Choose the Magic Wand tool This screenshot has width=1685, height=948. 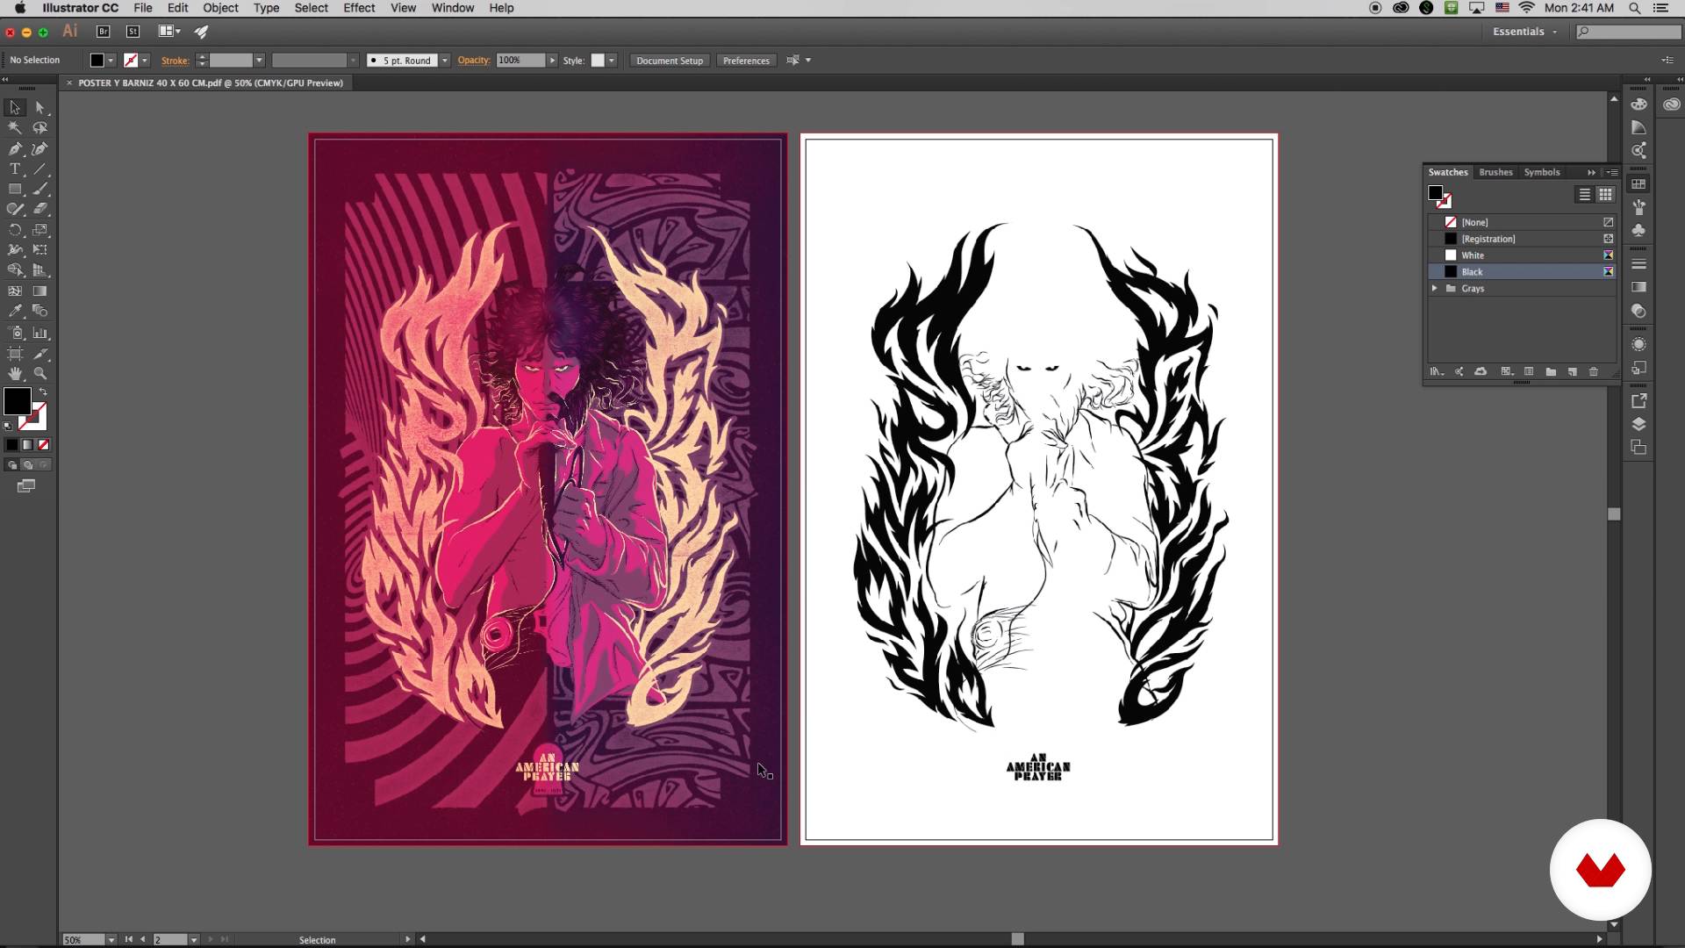(x=15, y=128)
